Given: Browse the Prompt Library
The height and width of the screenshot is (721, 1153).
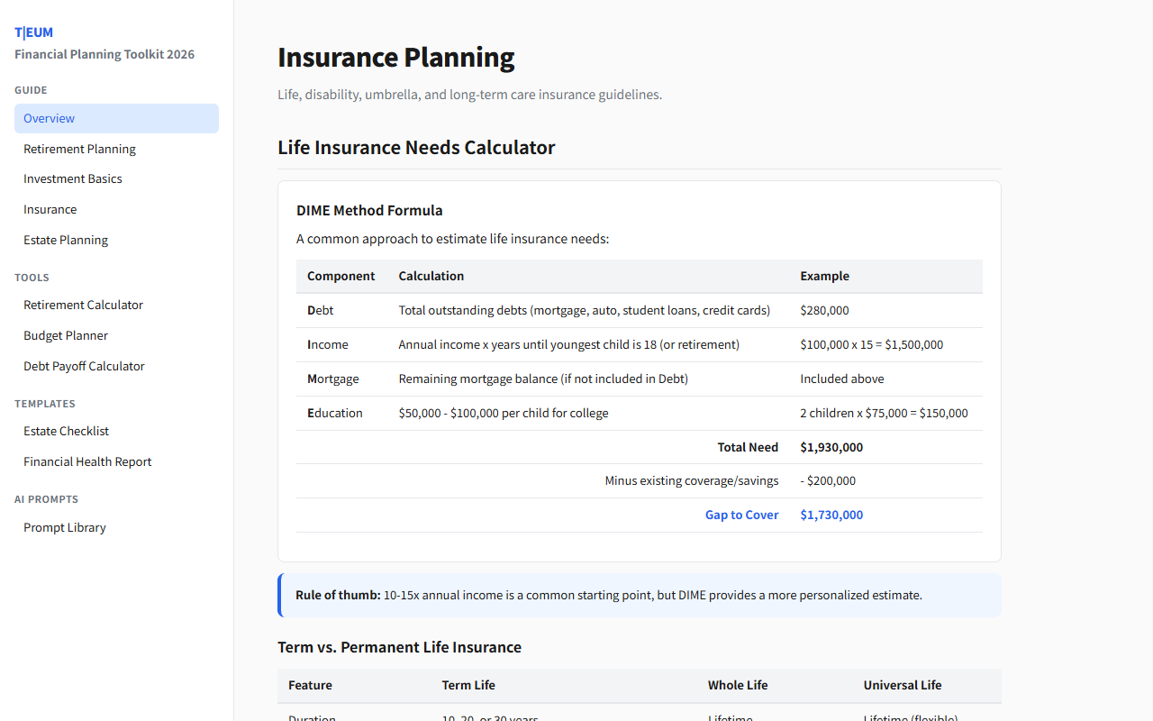Looking at the screenshot, I should click(64, 527).
